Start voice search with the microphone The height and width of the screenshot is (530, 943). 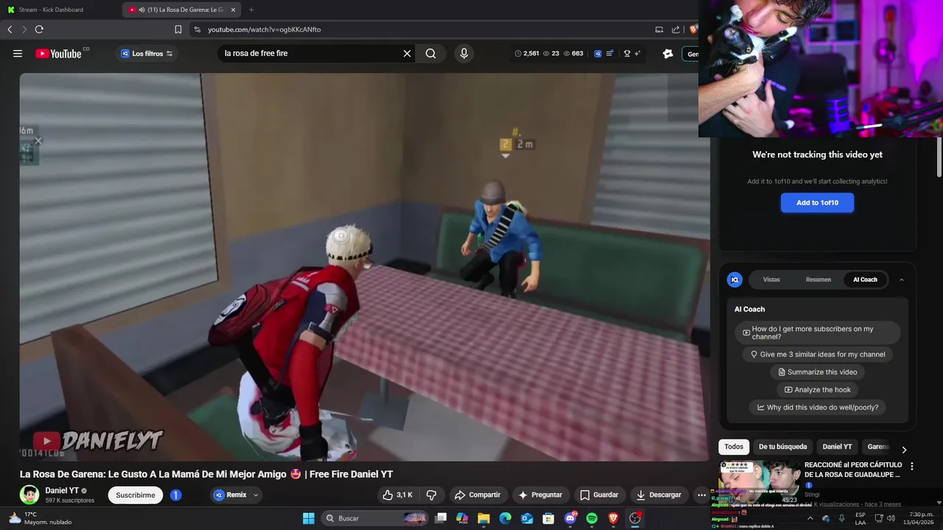coord(463,54)
